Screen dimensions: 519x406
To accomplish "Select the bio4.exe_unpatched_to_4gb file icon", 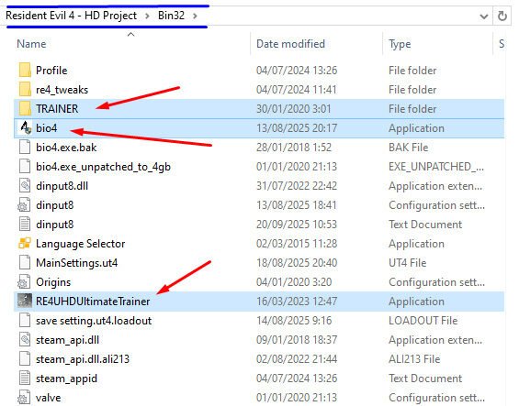I will click(x=25, y=167).
